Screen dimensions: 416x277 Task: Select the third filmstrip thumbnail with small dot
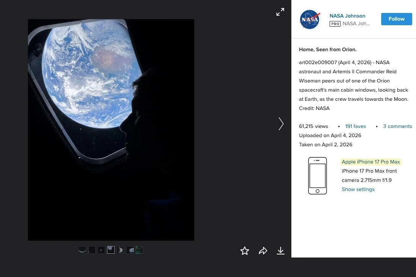[101, 250]
